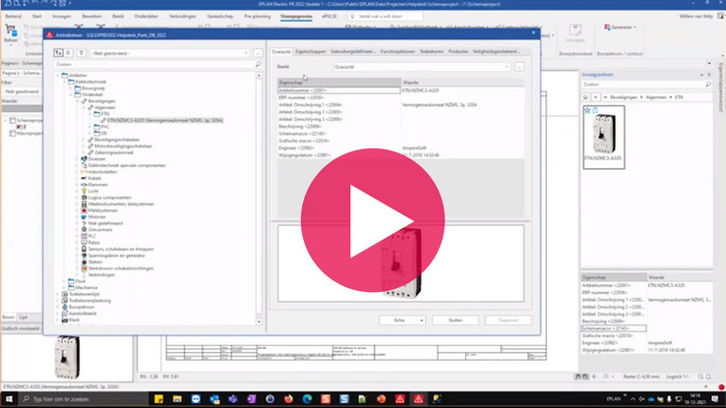Click the Windows taskbar search box

84,399
